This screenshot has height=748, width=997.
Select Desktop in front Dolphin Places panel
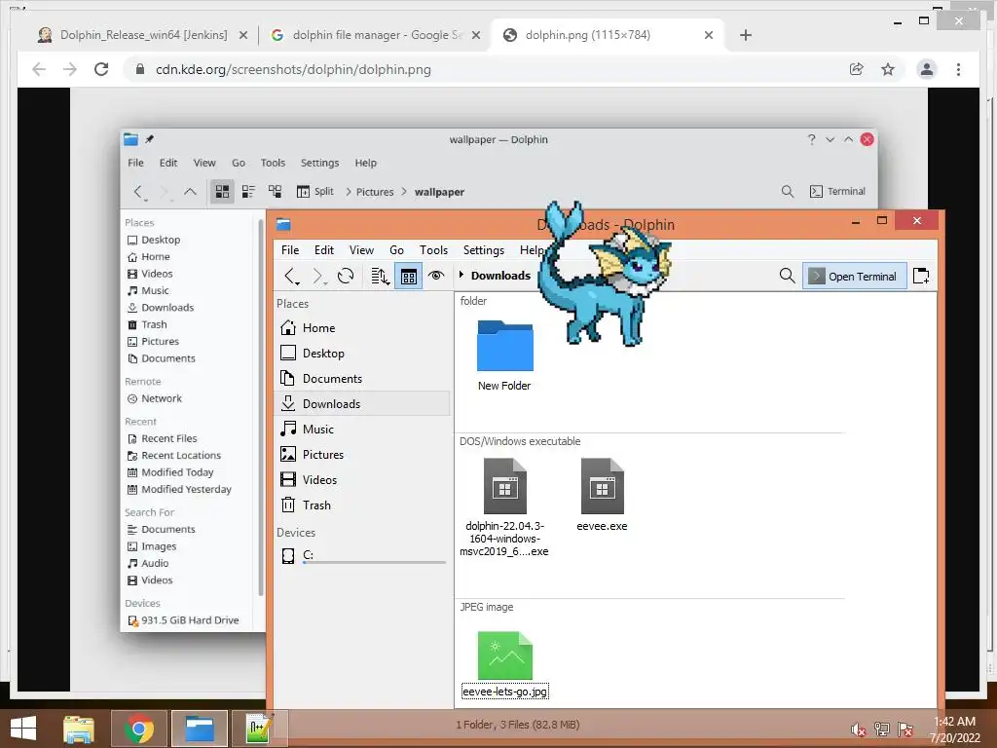pos(362,353)
